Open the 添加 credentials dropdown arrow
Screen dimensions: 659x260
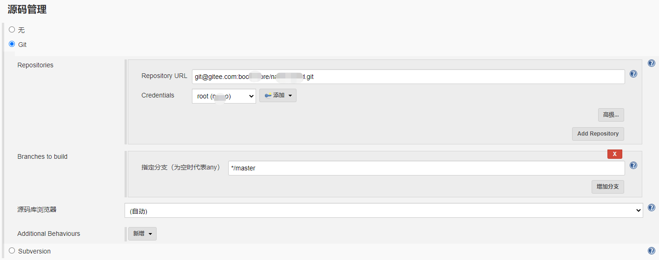point(290,96)
